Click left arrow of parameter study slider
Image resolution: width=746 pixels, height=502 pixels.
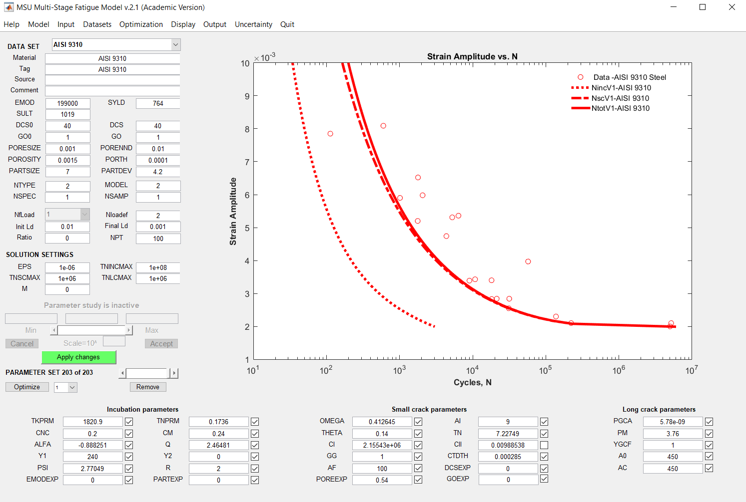click(x=54, y=330)
